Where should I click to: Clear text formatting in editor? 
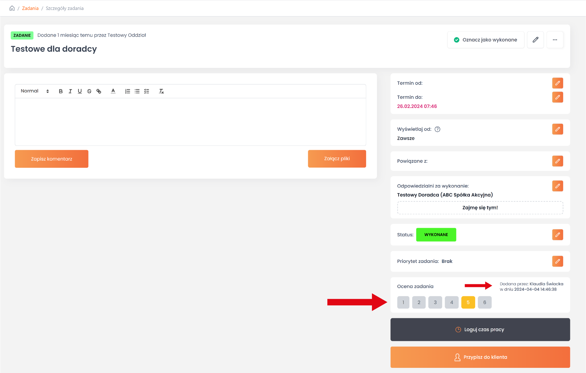click(161, 91)
